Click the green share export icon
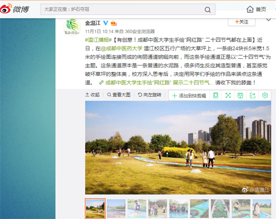The image size is (276, 219). tap(253, 95)
